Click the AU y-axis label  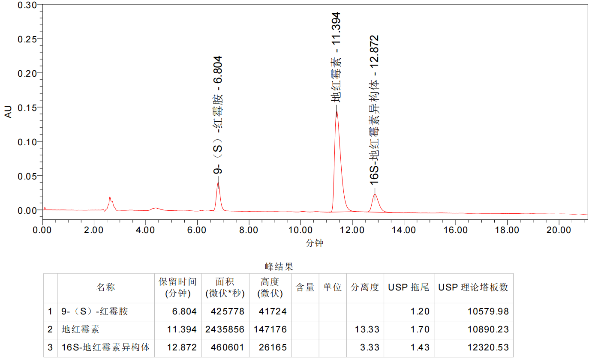tap(9, 112)
